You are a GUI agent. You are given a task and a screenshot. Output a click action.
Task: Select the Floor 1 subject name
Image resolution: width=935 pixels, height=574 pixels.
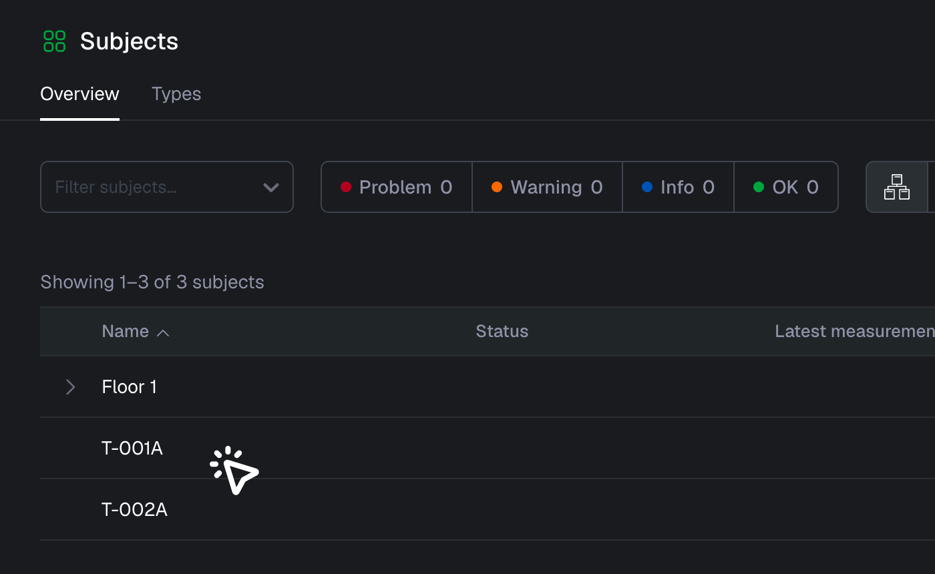click(x=130, y=387)
